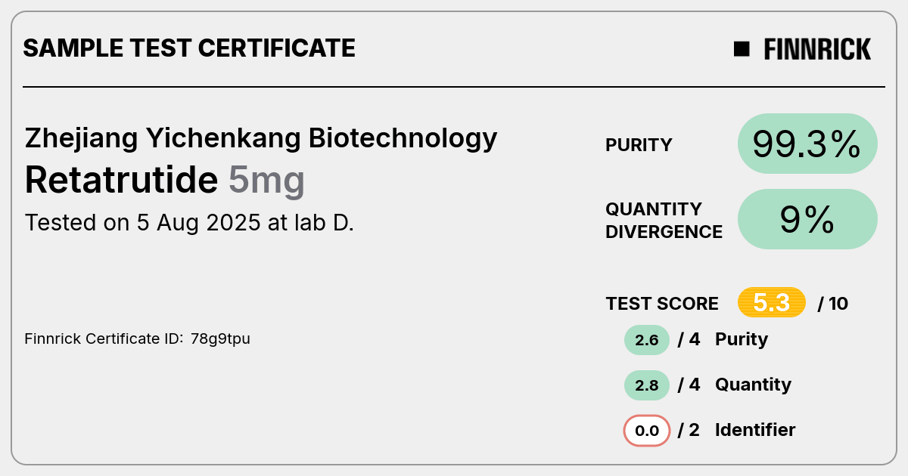Click the 2.6 purity score pill
This screenshot has width=908, height=476.
(647, 340)
